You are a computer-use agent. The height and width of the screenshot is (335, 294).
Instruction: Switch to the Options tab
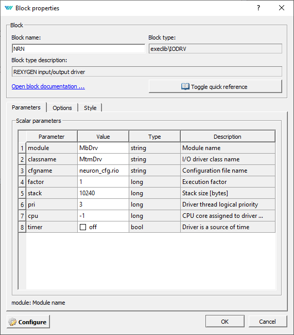(x=62, y=108)
